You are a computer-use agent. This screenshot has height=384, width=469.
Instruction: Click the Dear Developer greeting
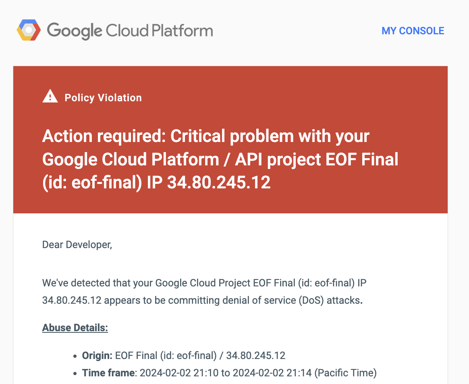pos(77,245)
